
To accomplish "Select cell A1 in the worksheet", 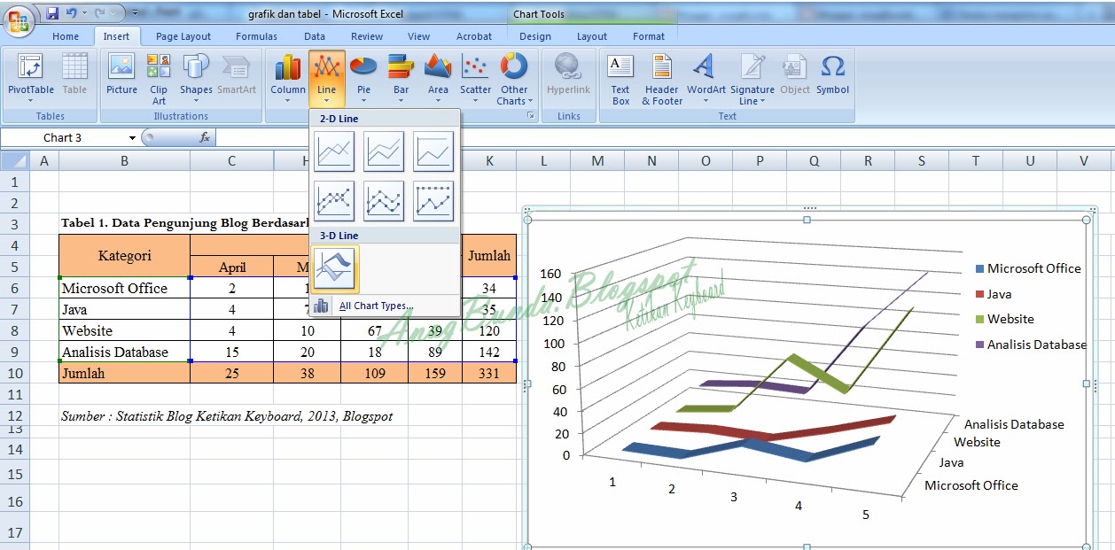I will [44, 181].
